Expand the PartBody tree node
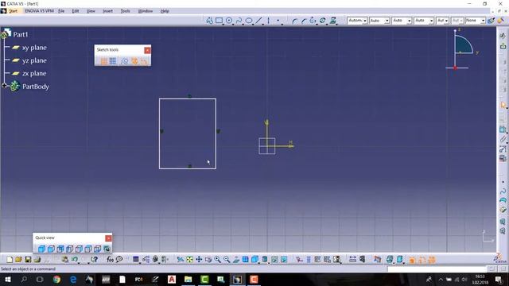Image resolution: width=509 pixels, height=286 pixels. point(4,86)
